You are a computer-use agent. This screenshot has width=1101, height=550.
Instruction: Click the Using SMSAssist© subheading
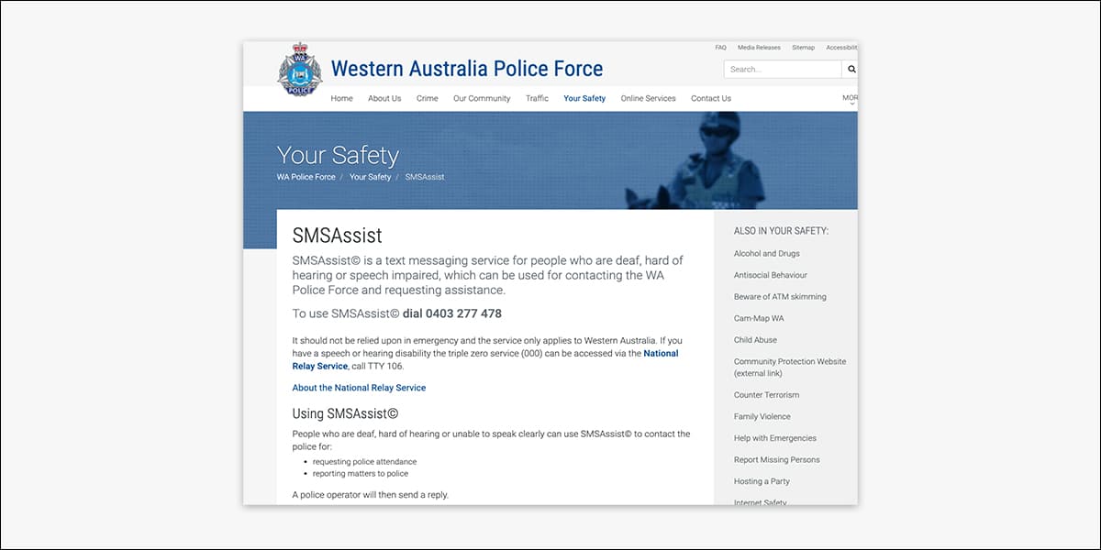345,413
